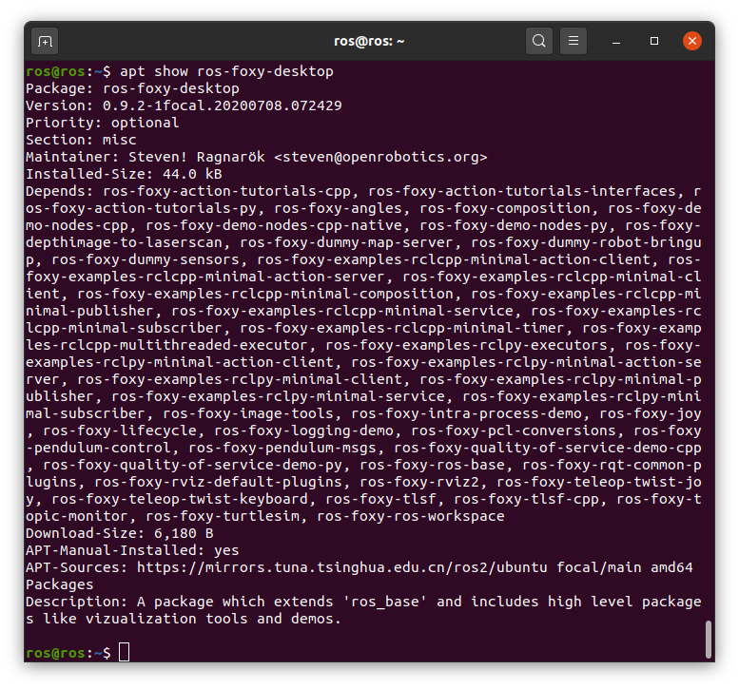Click the terminal scrollbar handle
Viewport: 739px width, 689px height.
708,639
